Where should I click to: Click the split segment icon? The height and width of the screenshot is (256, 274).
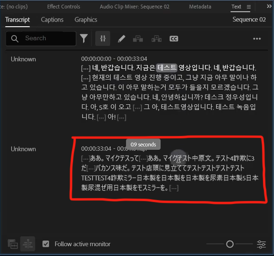pos(156,38)
